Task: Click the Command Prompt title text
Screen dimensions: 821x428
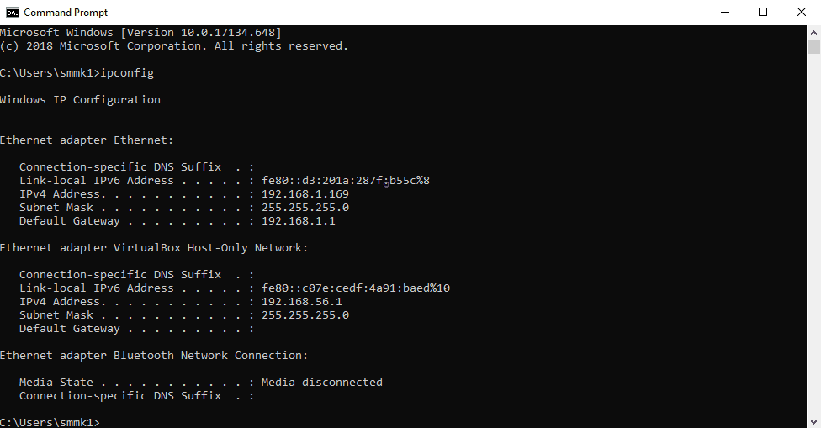Action: 66,12
